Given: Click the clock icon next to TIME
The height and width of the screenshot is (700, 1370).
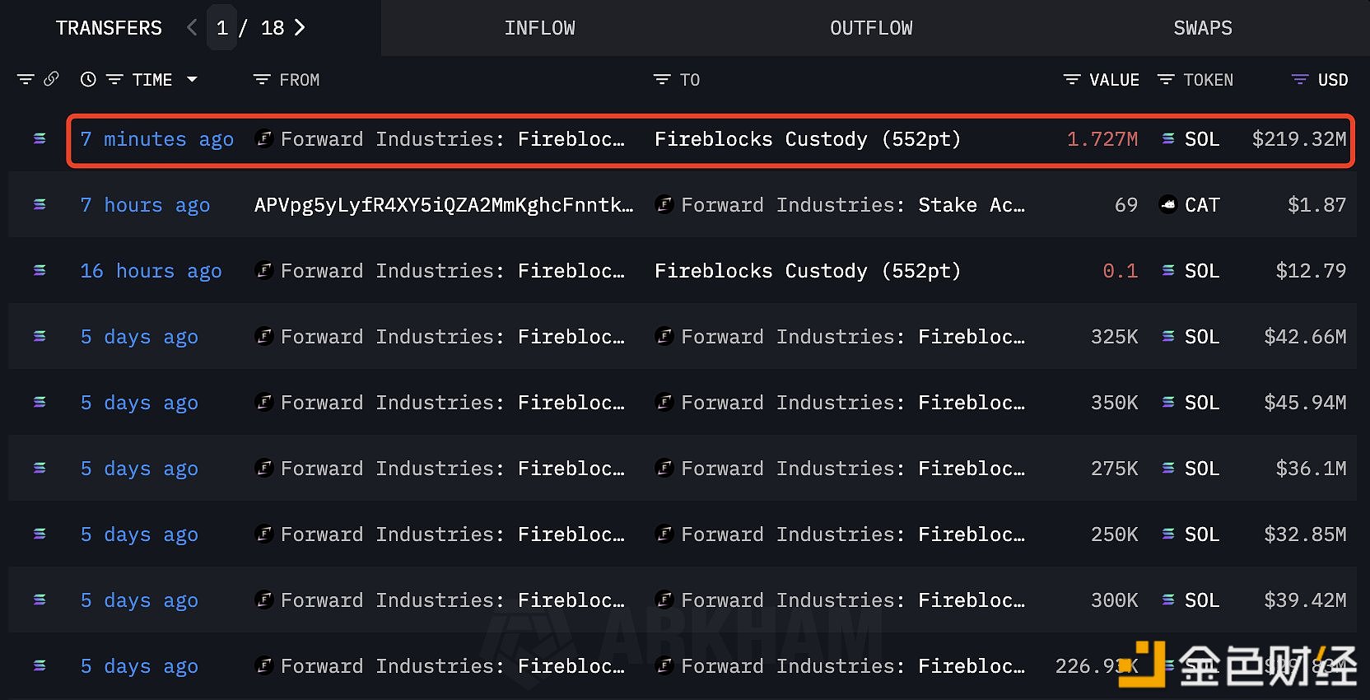Looking at the screenshot, I should [x=88, y=79].
